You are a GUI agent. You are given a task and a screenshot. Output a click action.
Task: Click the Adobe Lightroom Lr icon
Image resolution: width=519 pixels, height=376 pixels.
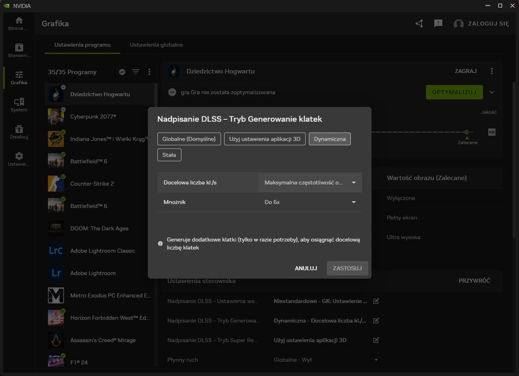click(x=56, y=273)
